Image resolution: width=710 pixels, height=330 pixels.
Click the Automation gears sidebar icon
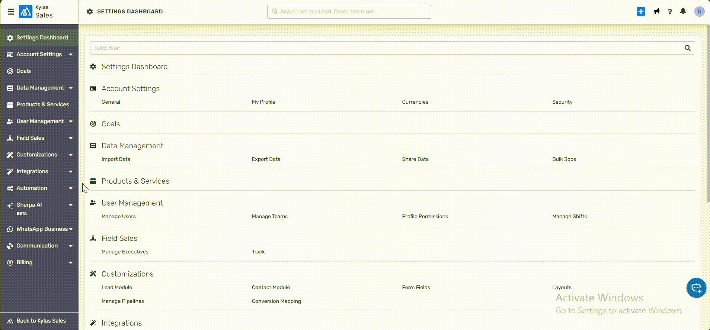coord(10,188)
